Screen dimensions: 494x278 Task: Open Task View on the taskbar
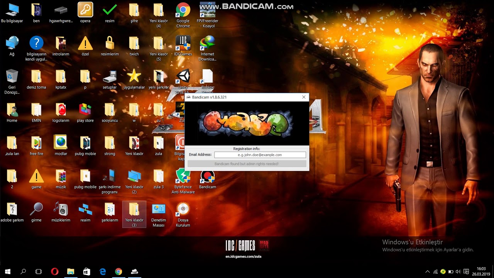39,271
